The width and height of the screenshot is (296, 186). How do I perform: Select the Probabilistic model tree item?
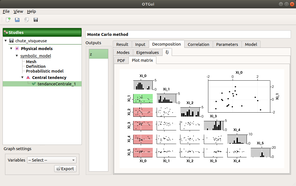click(x=45, y=71)
